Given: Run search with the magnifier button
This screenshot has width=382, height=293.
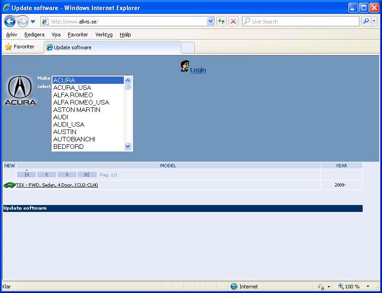Looking at the screenshot, I should pos(366,22).
